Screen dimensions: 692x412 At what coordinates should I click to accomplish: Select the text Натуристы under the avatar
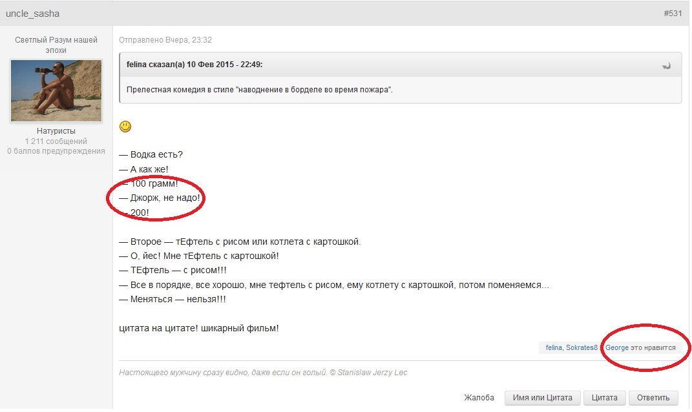coord(56,131)
